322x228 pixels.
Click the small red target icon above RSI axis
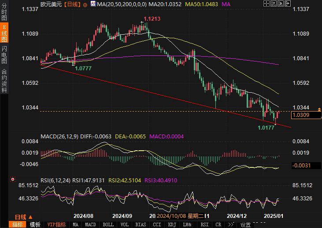pos(13,179)
